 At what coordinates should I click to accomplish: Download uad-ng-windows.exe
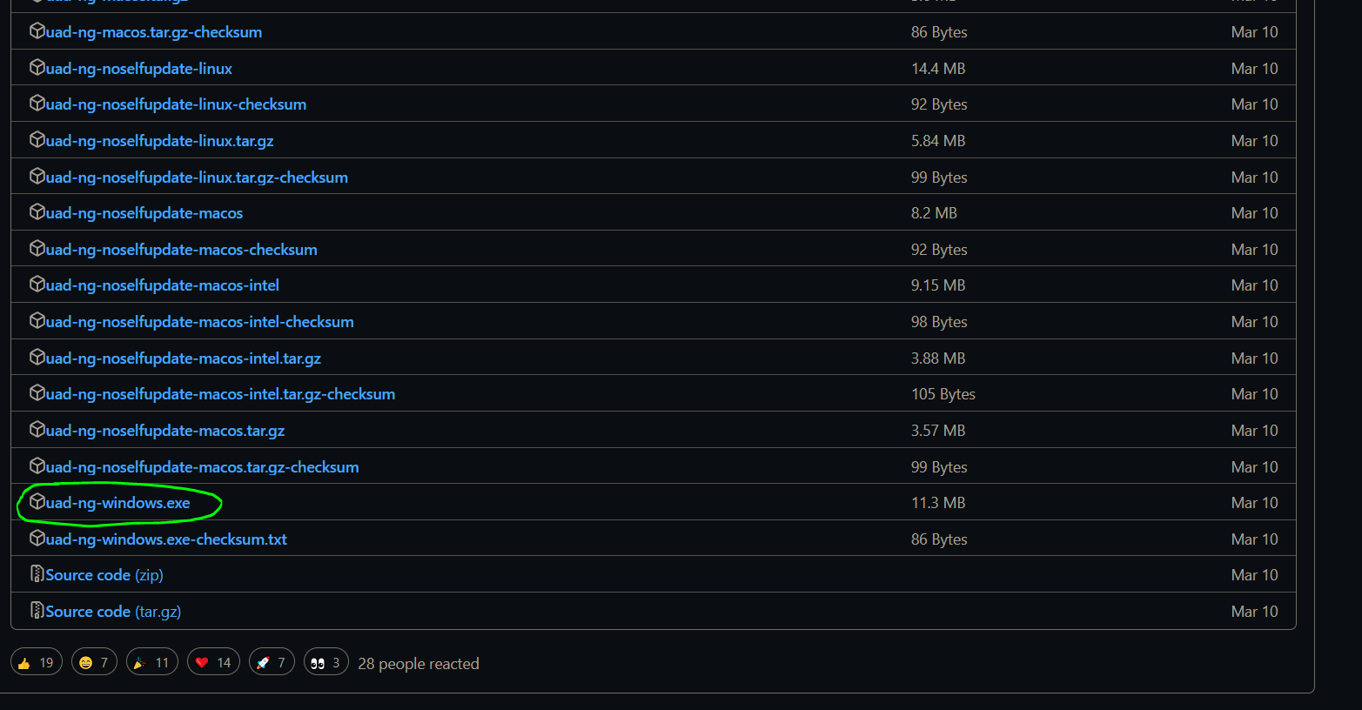coord(117,503)
